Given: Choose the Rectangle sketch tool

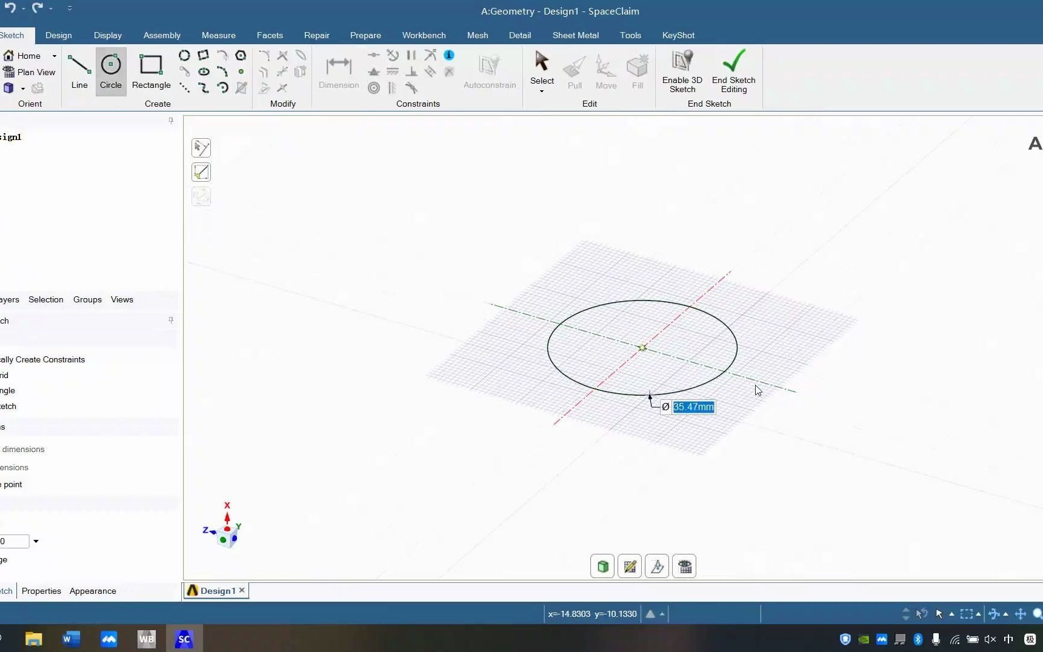Looking at the screenshot, I should pos(151,72).
